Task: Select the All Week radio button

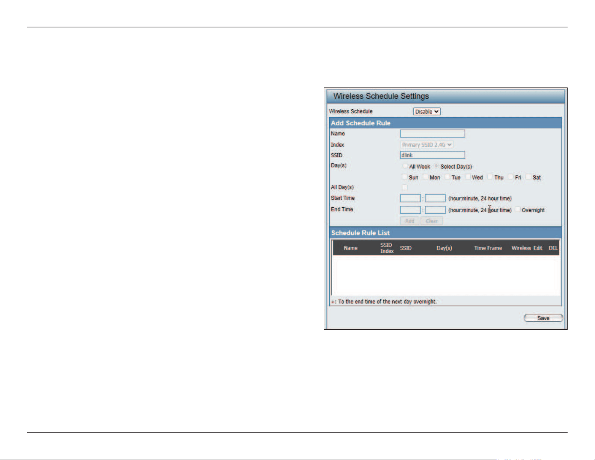Action: 405,166
